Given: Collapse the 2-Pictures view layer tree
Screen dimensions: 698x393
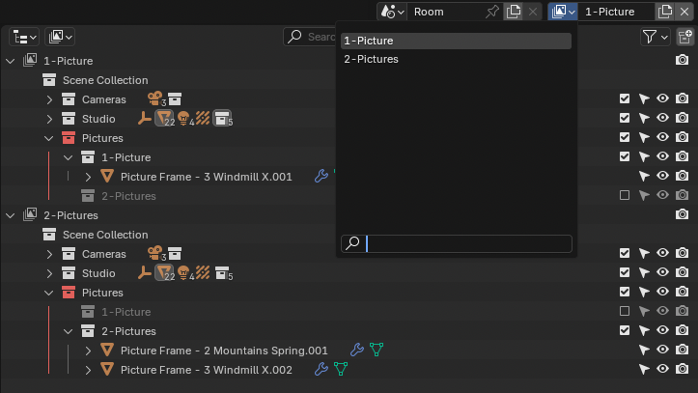Looking at the screenshot, I should pyautogui.click(x=11, y=215).
